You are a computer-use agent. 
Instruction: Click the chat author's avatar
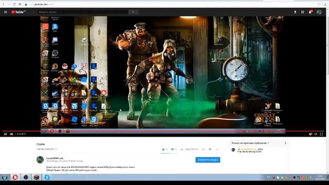pos(233,150)
